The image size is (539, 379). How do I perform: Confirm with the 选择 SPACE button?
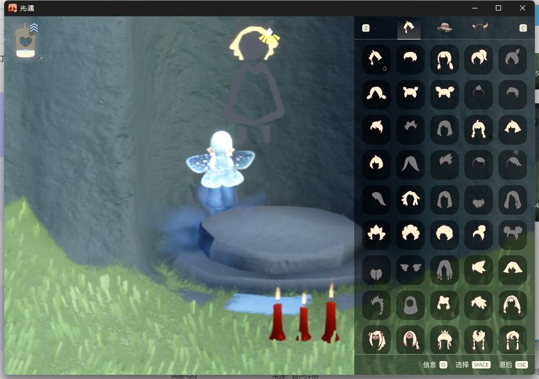(x=473, y=365)
